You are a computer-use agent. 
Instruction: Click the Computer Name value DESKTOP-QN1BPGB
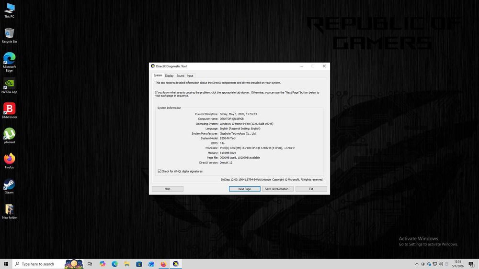pos(231,119)
